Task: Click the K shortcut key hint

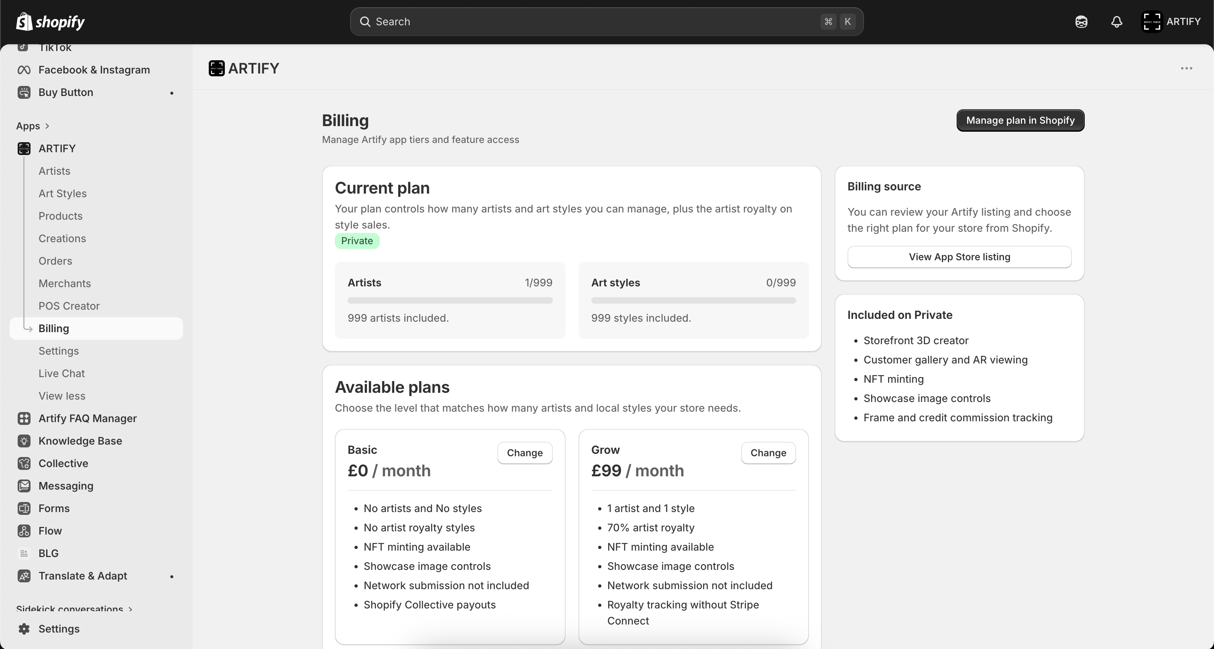Action: (847, 22)
